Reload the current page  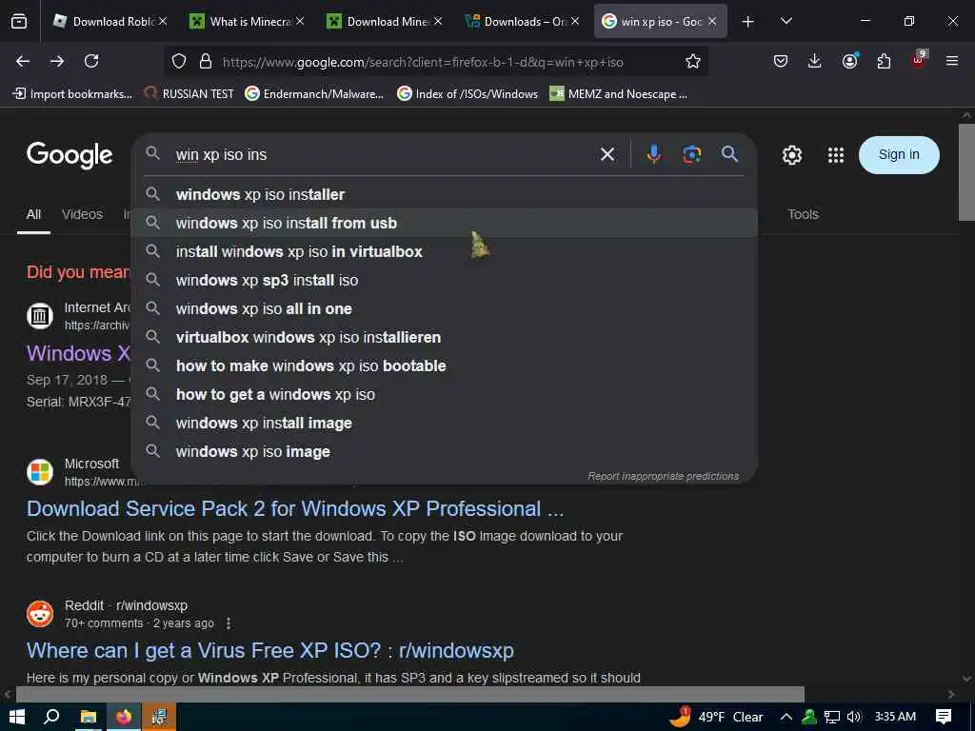tap(91, 61)
